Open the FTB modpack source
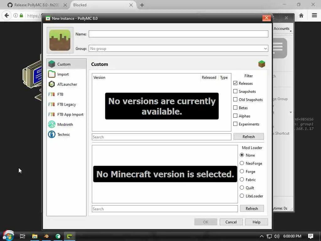The image size is (321, 241). (66, 94)
